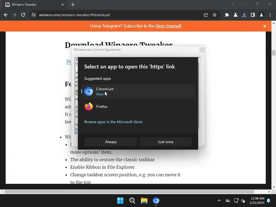This screenshot has width=276, height=207.
Task: Dismiss the orange Telegram banner
Action: click(x=265, y=26)
